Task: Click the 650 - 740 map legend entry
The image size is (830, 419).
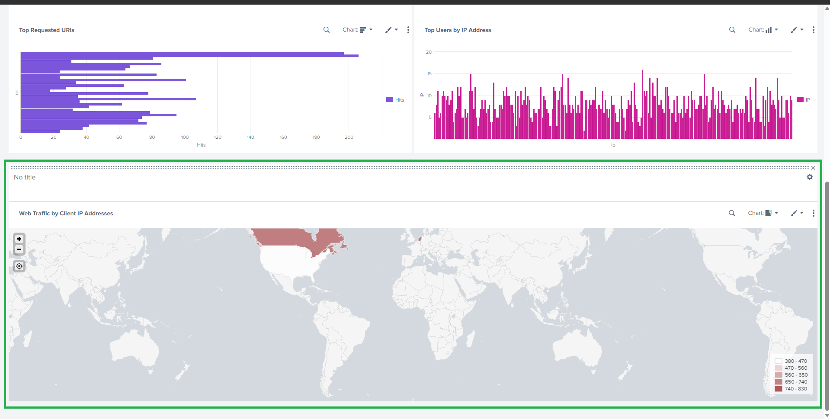Action: click(791, 382)
